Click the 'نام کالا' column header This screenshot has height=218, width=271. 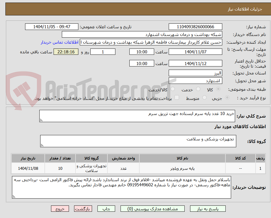click(182, 158)
